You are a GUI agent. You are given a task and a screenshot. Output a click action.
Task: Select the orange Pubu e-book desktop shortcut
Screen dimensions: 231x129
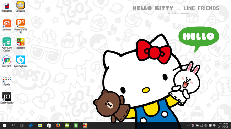click(21, 26)
